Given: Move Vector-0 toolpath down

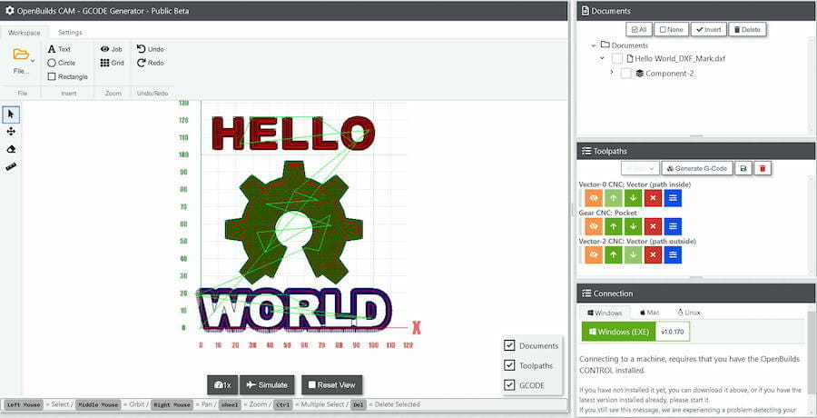Looking at the screenshot, I should pos(633,198).
